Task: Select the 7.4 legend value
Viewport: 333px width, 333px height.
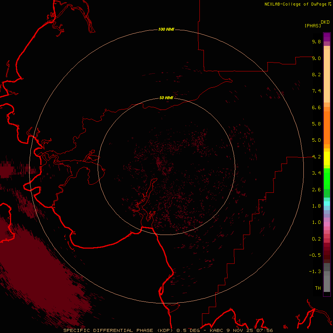Action: point(316,91)
